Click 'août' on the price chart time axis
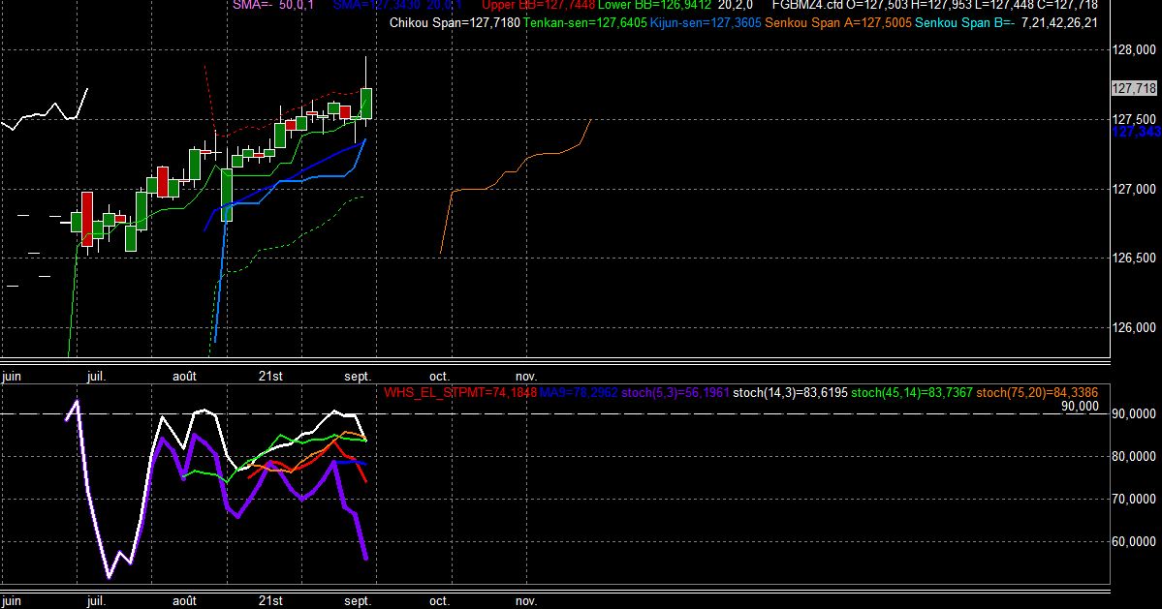Viewport: 1162px width, 609px height. tap(184, 377)
